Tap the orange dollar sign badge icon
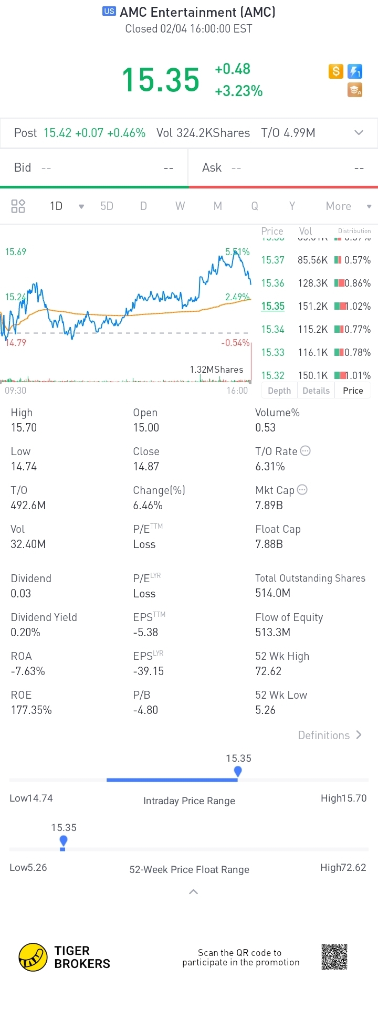Image resolution: width=378 pixels, height=1010 pixels. (x=335, y=71)
